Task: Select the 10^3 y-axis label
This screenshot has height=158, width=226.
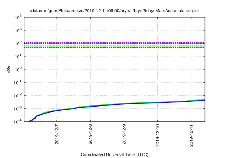Action: pos(18,30)
